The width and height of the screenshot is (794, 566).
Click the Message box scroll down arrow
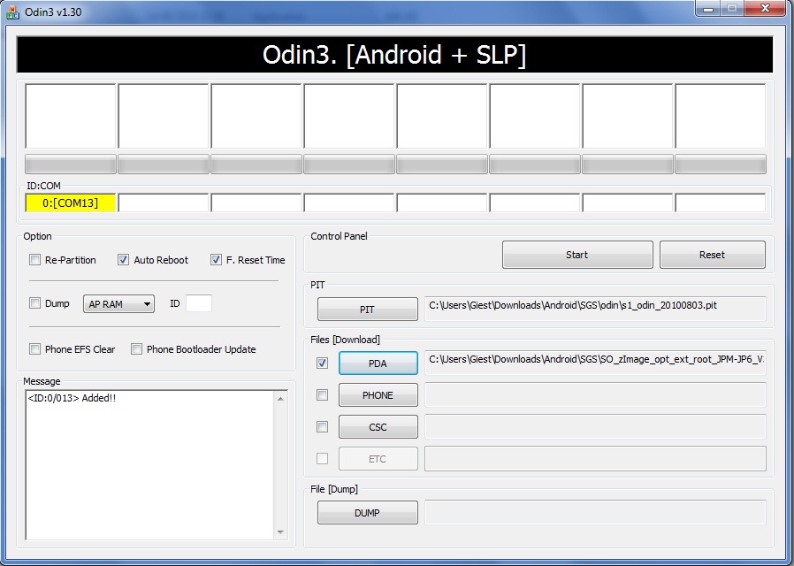(x=281, y=532)
